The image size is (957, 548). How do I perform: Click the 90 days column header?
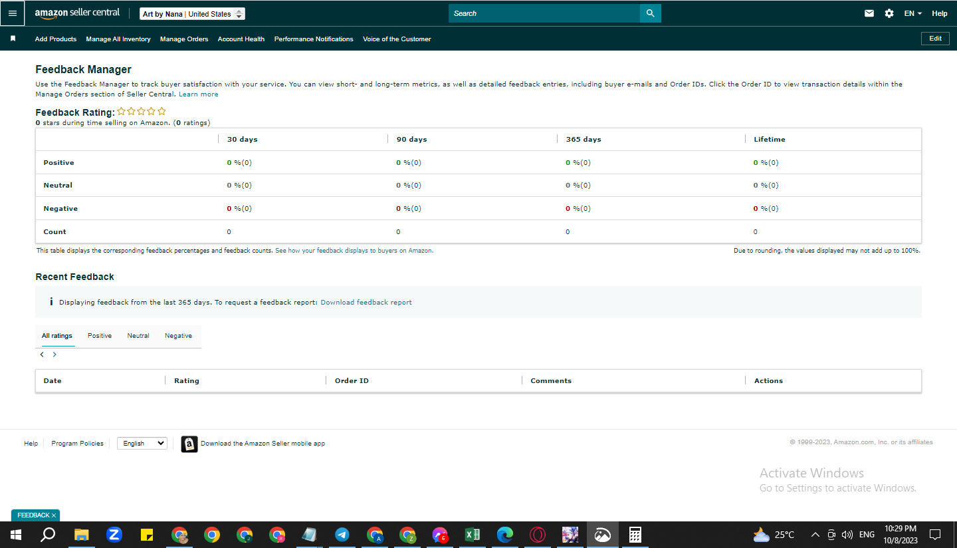412,140
